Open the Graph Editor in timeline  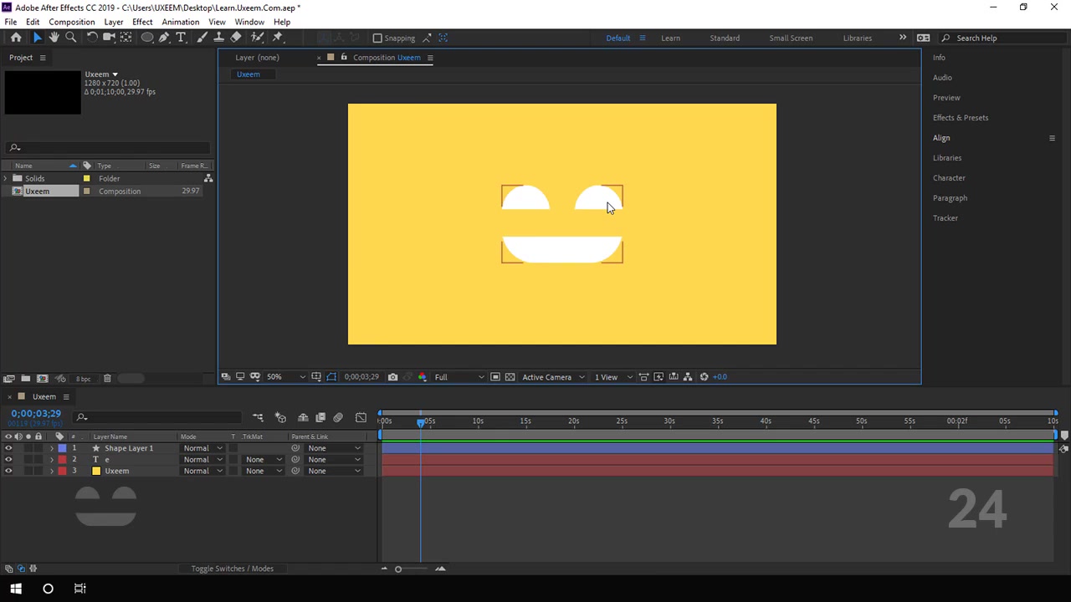pyautogui.click(x=361, y=417)
